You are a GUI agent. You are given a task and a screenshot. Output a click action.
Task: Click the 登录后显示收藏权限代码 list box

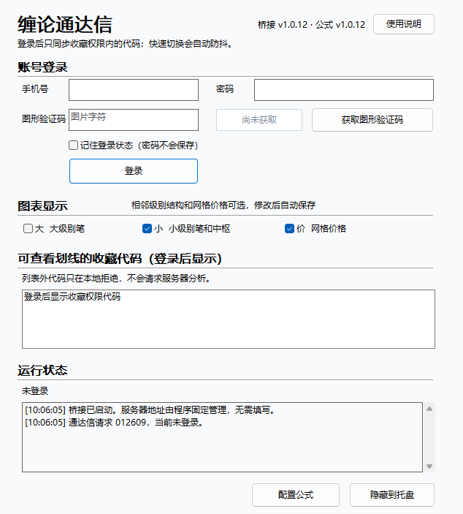(x=229, y=319)
